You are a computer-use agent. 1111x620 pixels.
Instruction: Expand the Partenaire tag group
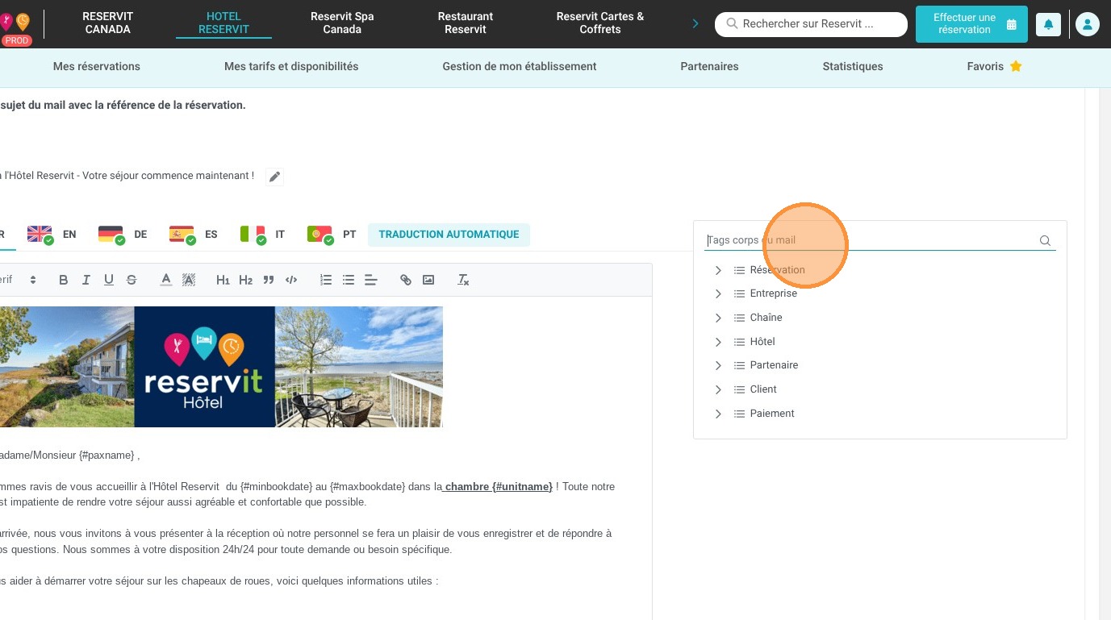[718, 365]
